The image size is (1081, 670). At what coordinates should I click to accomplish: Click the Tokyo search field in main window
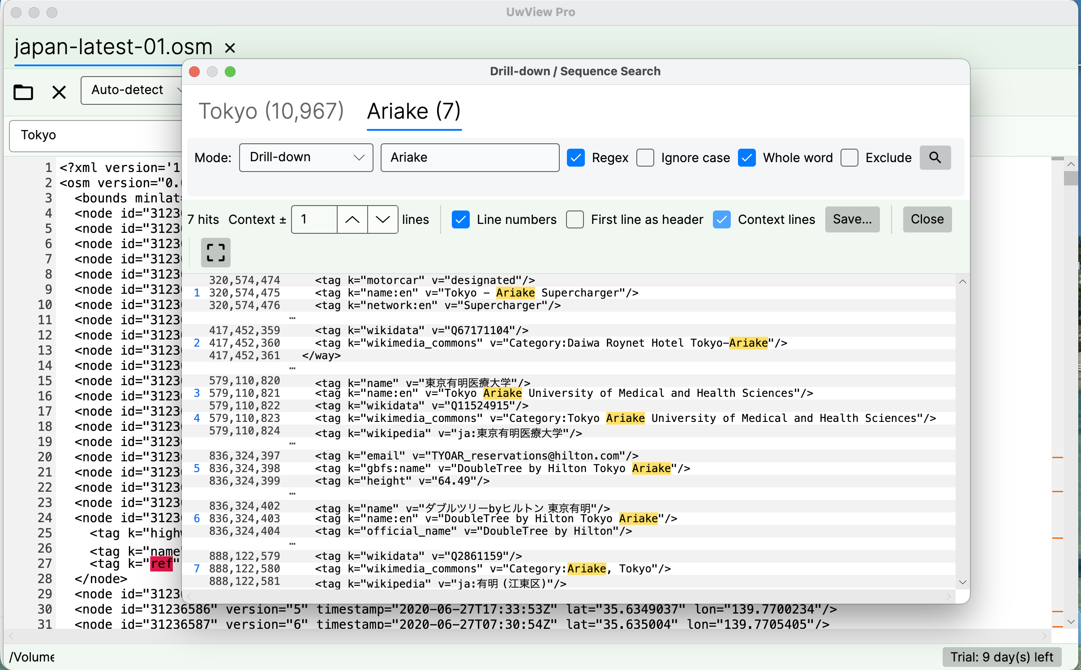(96, 135)
